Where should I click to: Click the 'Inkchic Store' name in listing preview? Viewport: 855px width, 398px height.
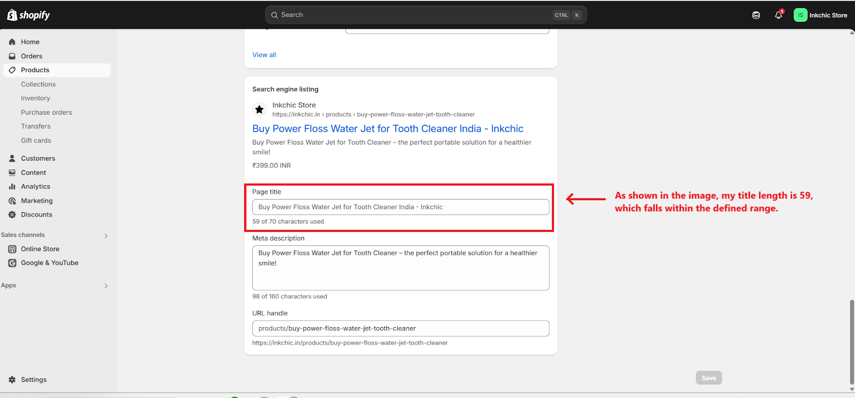(294, 105)
